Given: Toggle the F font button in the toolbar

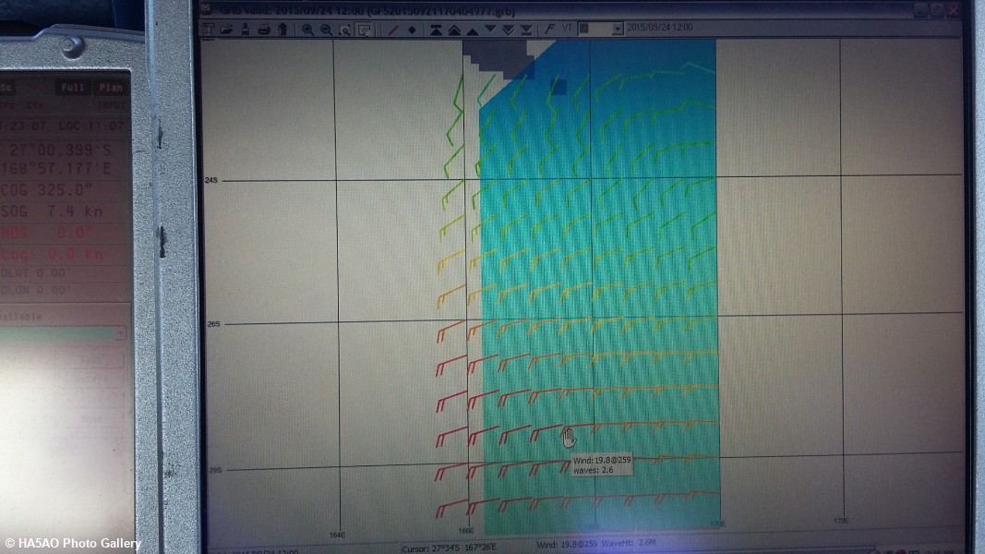Looking at the screenshot, I should [x=549, y=30].
